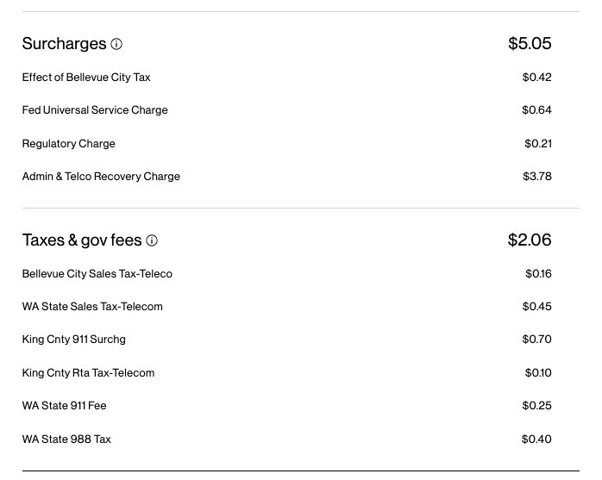Click the $2.06 taxes total
Image resolution: width=602 pixels, height=480 pixels.
pos(530,240)
